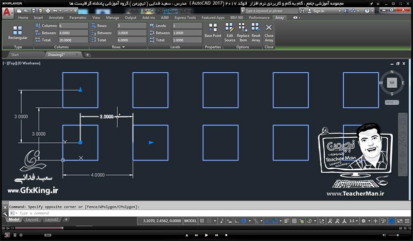This screenshot has width=413, height=241.
Task: Click the command line input field
Action: tap(211, 213)
